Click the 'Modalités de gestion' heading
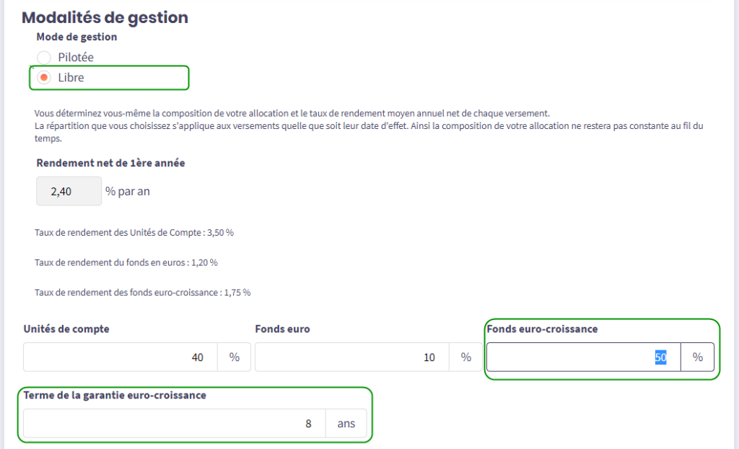739x449 pixels. click(105, 18)
